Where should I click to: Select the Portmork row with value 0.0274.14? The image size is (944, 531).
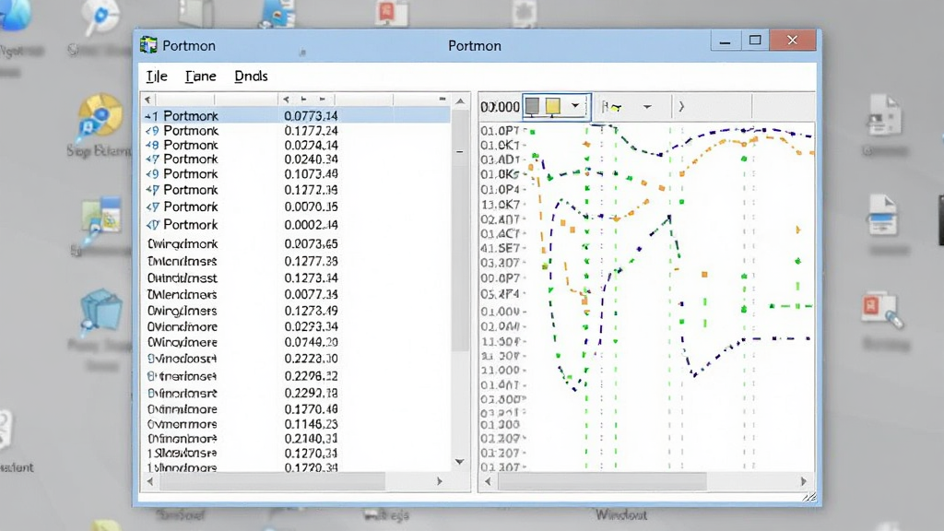click(297, 145)
